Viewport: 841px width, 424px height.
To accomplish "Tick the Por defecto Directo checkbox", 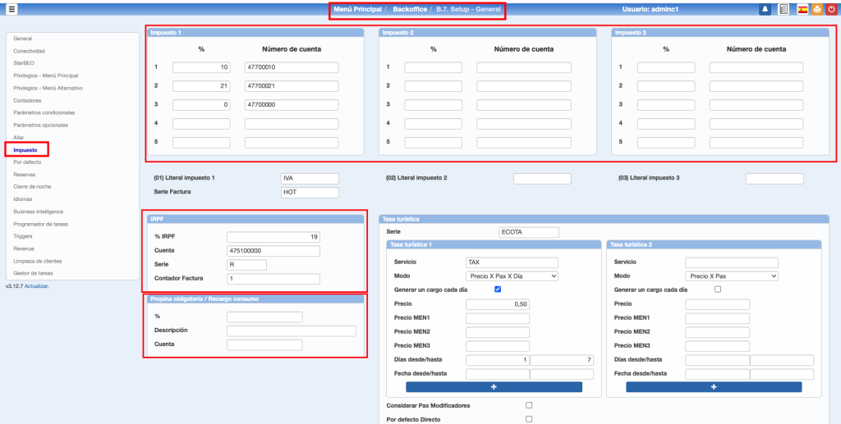I will (529, 419).
